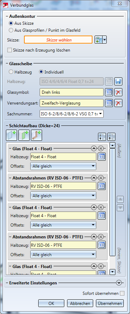
Task: Click the layer list scrollbar down arrow
Action: (x=113, y=272)
